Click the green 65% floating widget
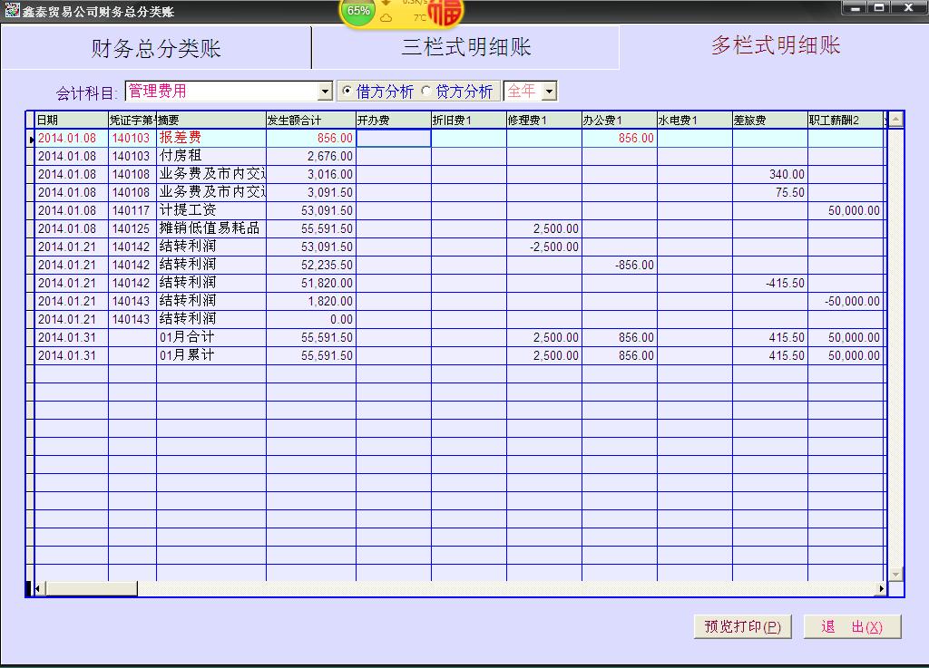 point(357,11)
